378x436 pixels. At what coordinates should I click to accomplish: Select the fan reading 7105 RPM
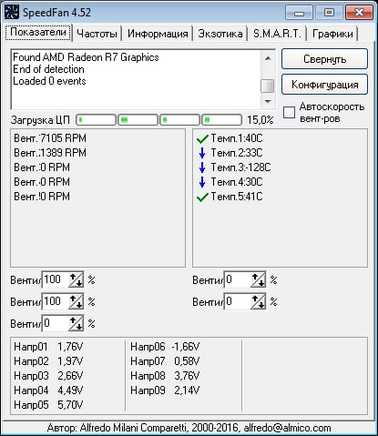50,138
